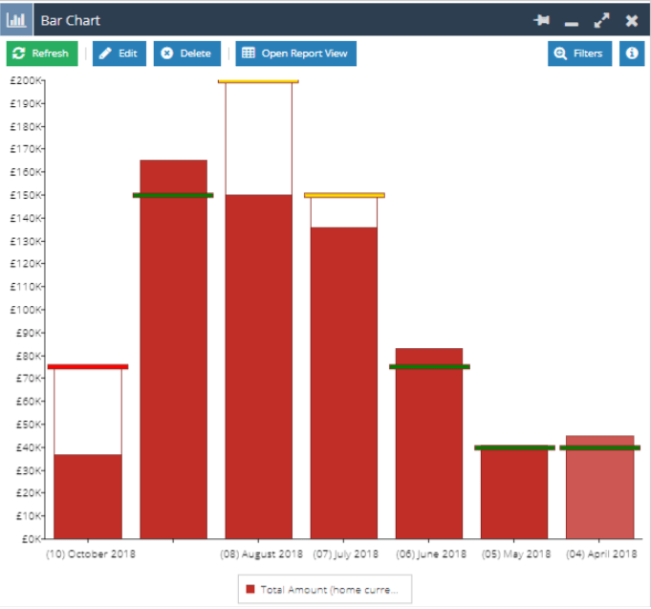Screen dimensions: 651x609
Task: Expand the chart to full screen
Action: click(601, 20)
